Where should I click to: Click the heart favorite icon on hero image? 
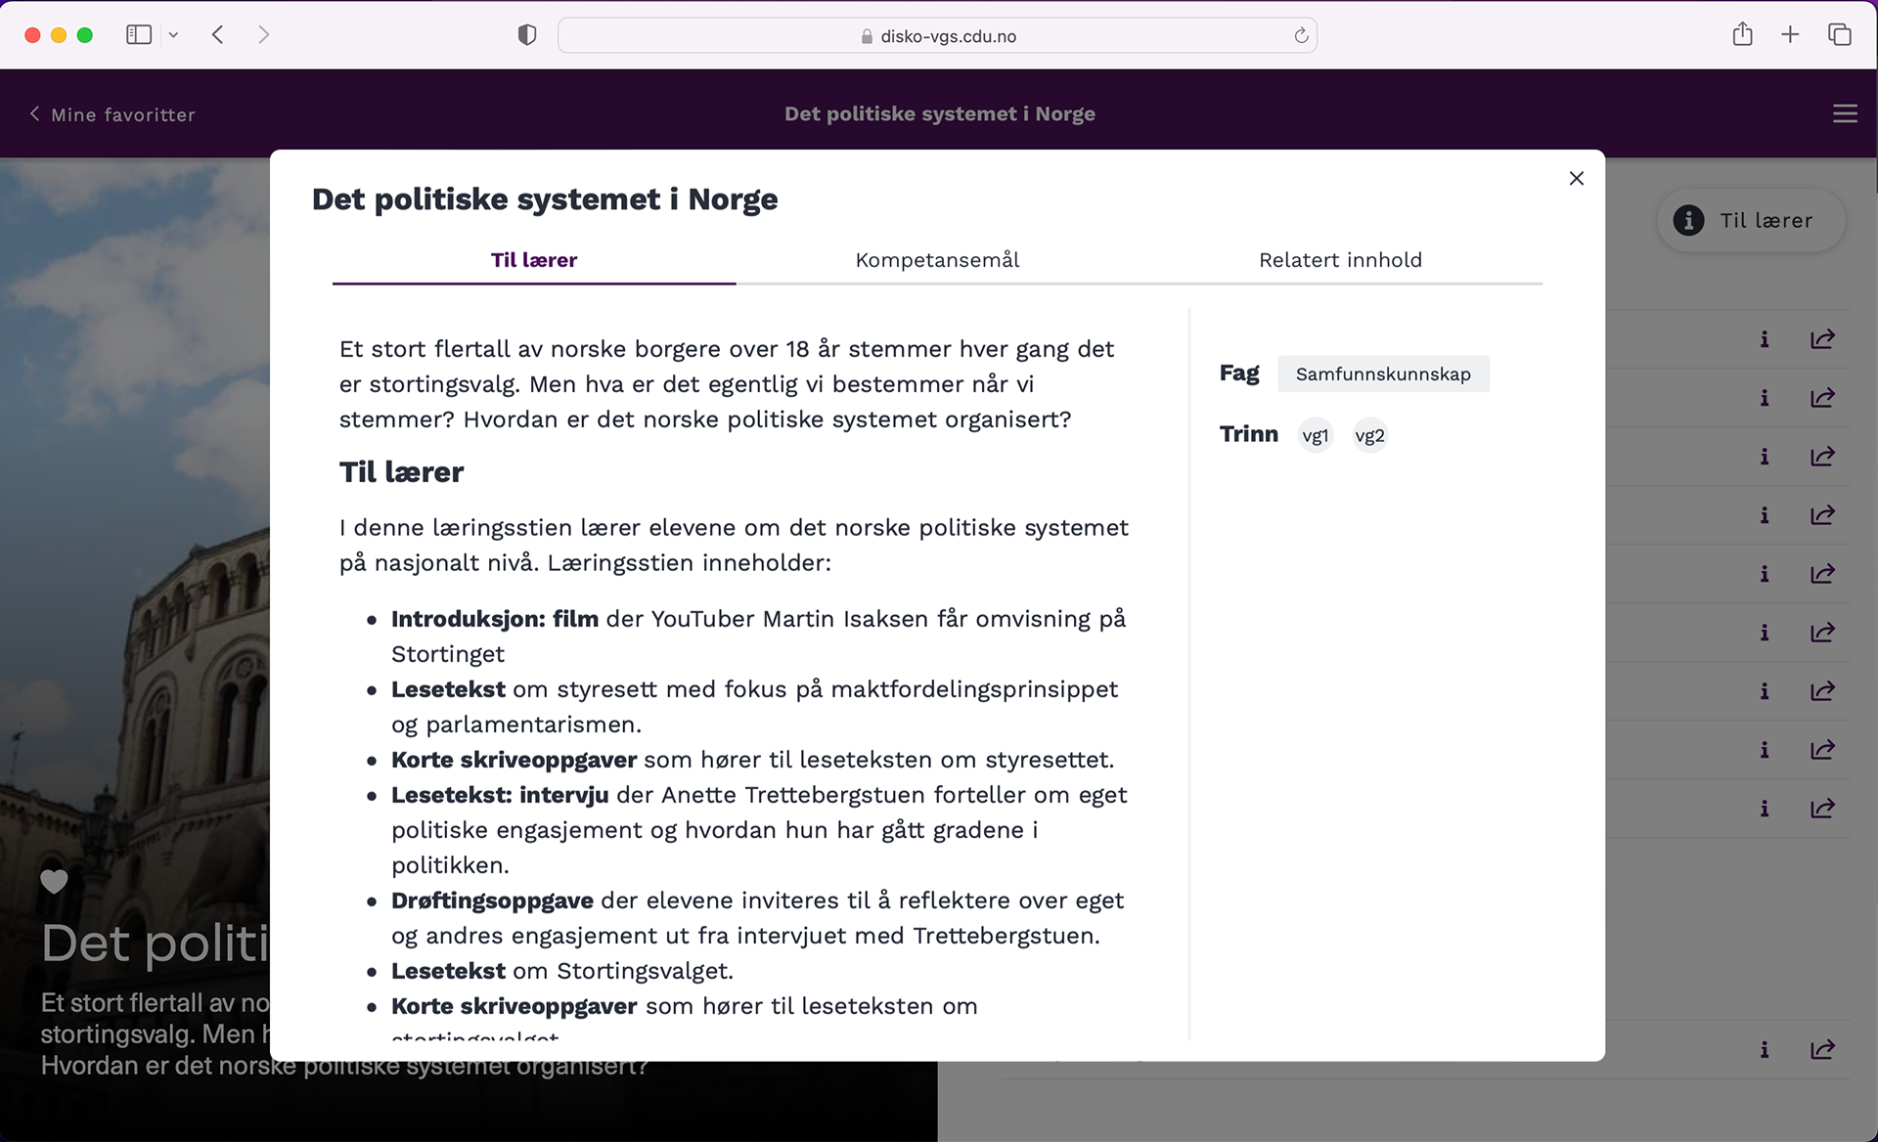(54, 881)
